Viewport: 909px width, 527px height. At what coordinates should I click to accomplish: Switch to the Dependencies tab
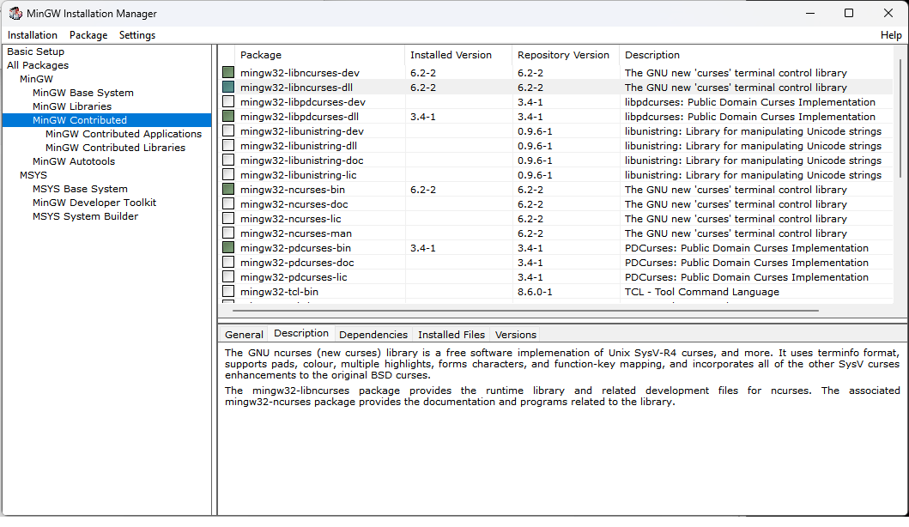(x=373, y=335)
